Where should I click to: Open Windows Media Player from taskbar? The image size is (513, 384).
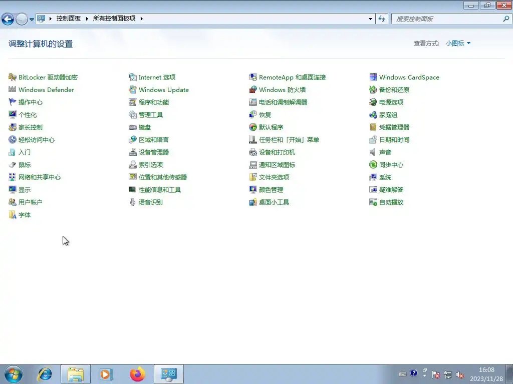pos(106,374)
